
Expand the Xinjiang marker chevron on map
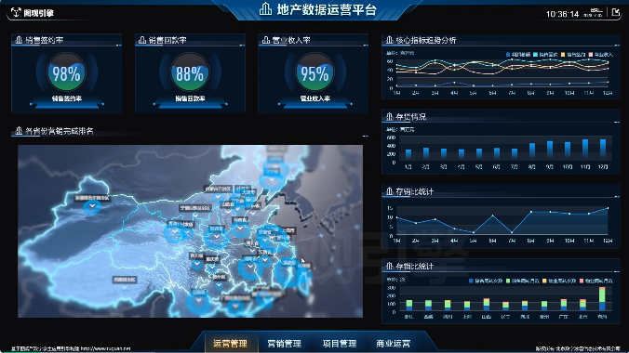point(92,206)
